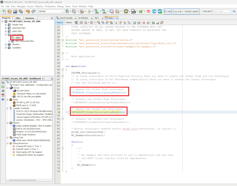Toggle code fold at line 68 comment
237x186 pixels.
pos(63,148)
